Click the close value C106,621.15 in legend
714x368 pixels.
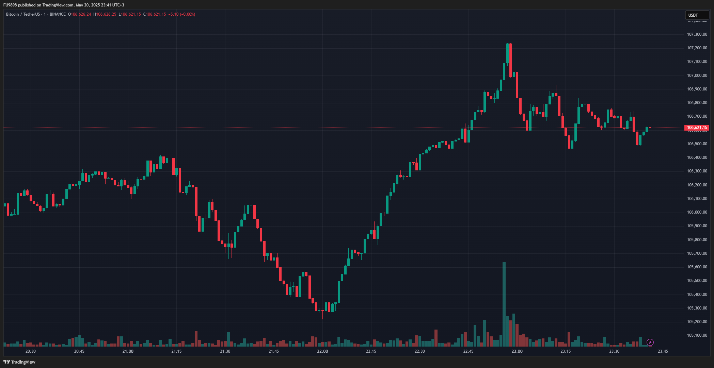click(155, 14)
